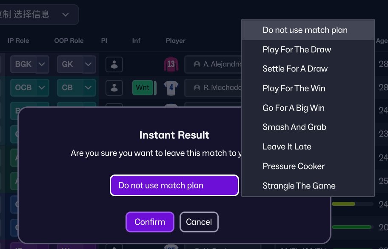Image resolution: width=388 pixels, height=249 pixels.
Task: Select Play For The Draw match plan
Action: 297,49
